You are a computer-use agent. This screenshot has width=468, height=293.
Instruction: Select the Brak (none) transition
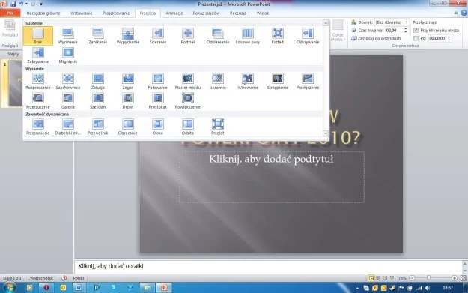(x=38, y=36)
